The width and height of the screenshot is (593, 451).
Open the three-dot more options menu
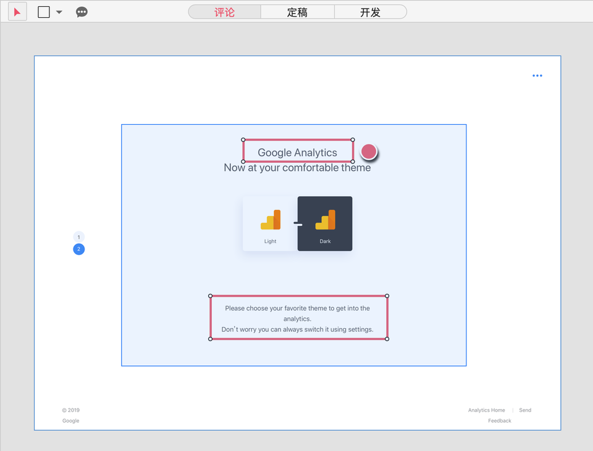(537, 76)
